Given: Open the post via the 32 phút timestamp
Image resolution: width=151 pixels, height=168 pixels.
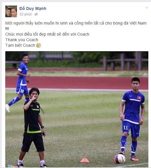Looking at the screenshot, I should pyautogui.click(x=26, y=14).
